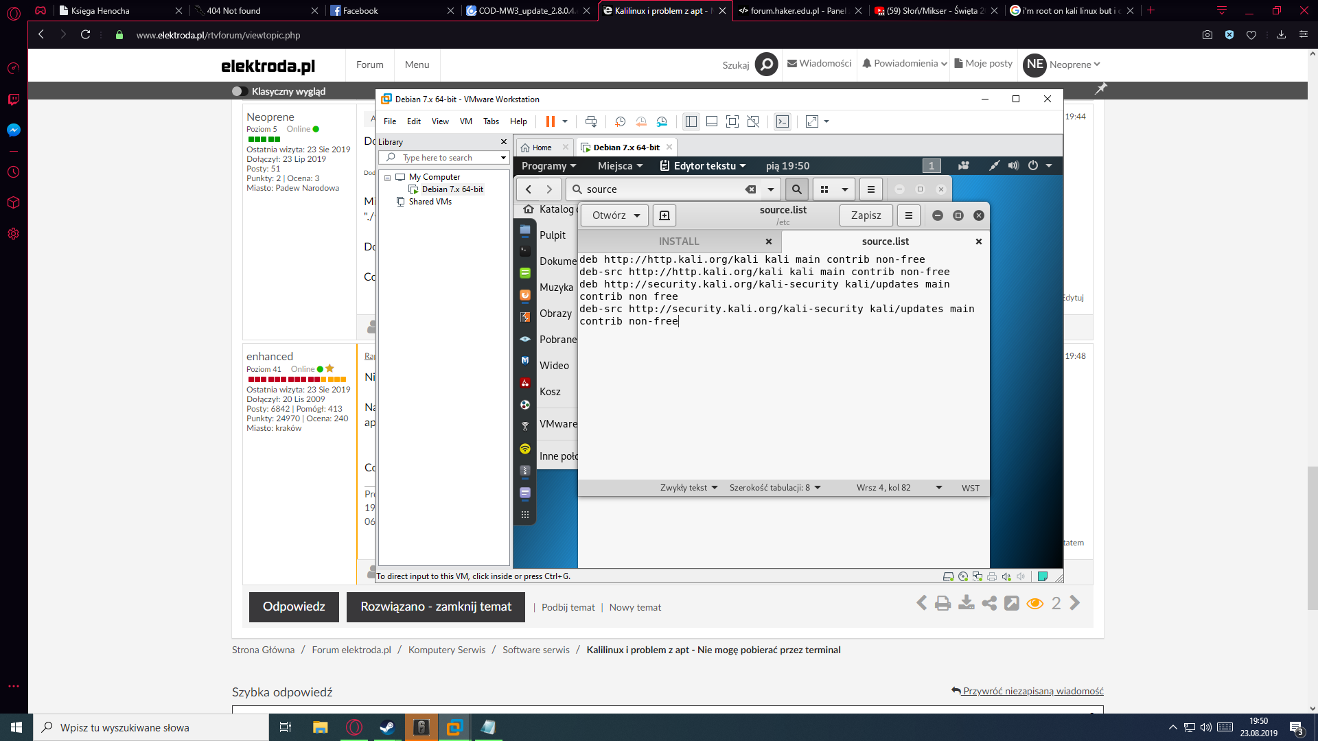This screenshot has height=741, width=1318.
Task: Expand the Powiadomienia dropdown
Action: pos(905,64)
